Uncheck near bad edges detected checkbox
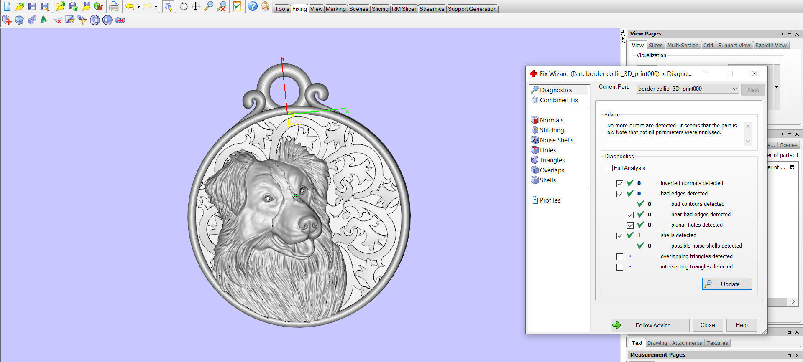Viewport: 803px width, 362px height. [630, 215]
